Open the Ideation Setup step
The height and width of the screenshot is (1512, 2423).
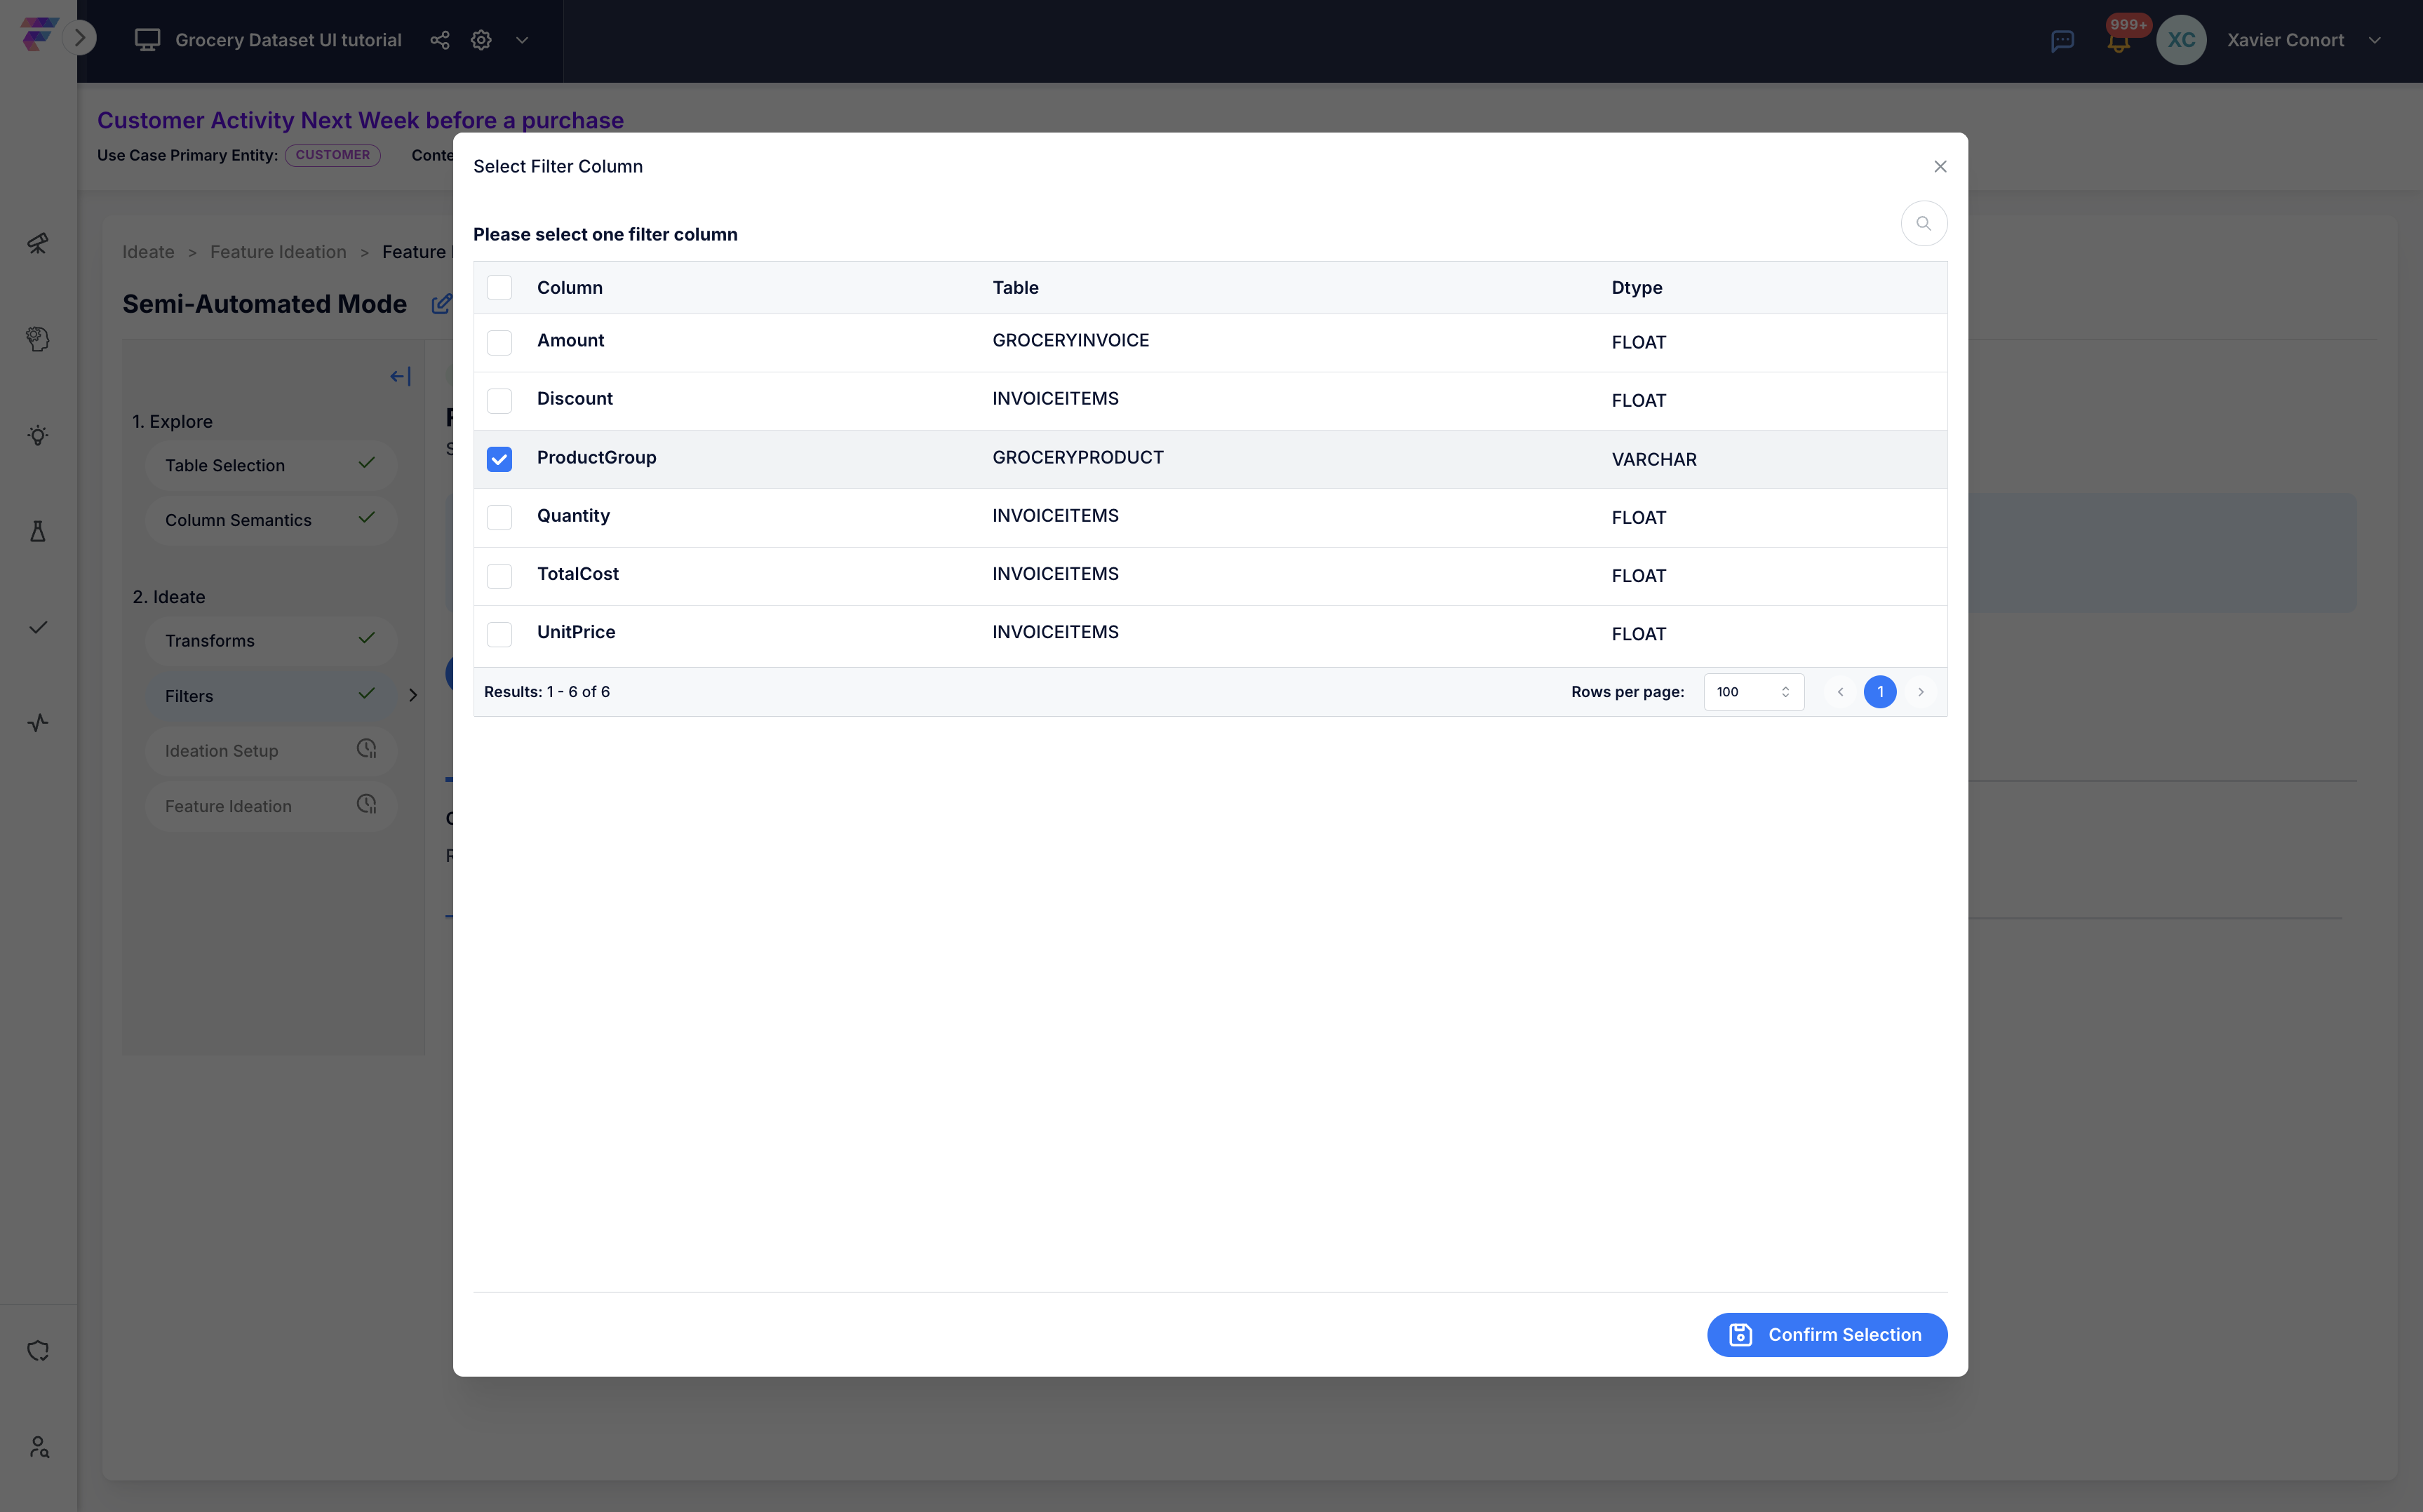(271, 751)
